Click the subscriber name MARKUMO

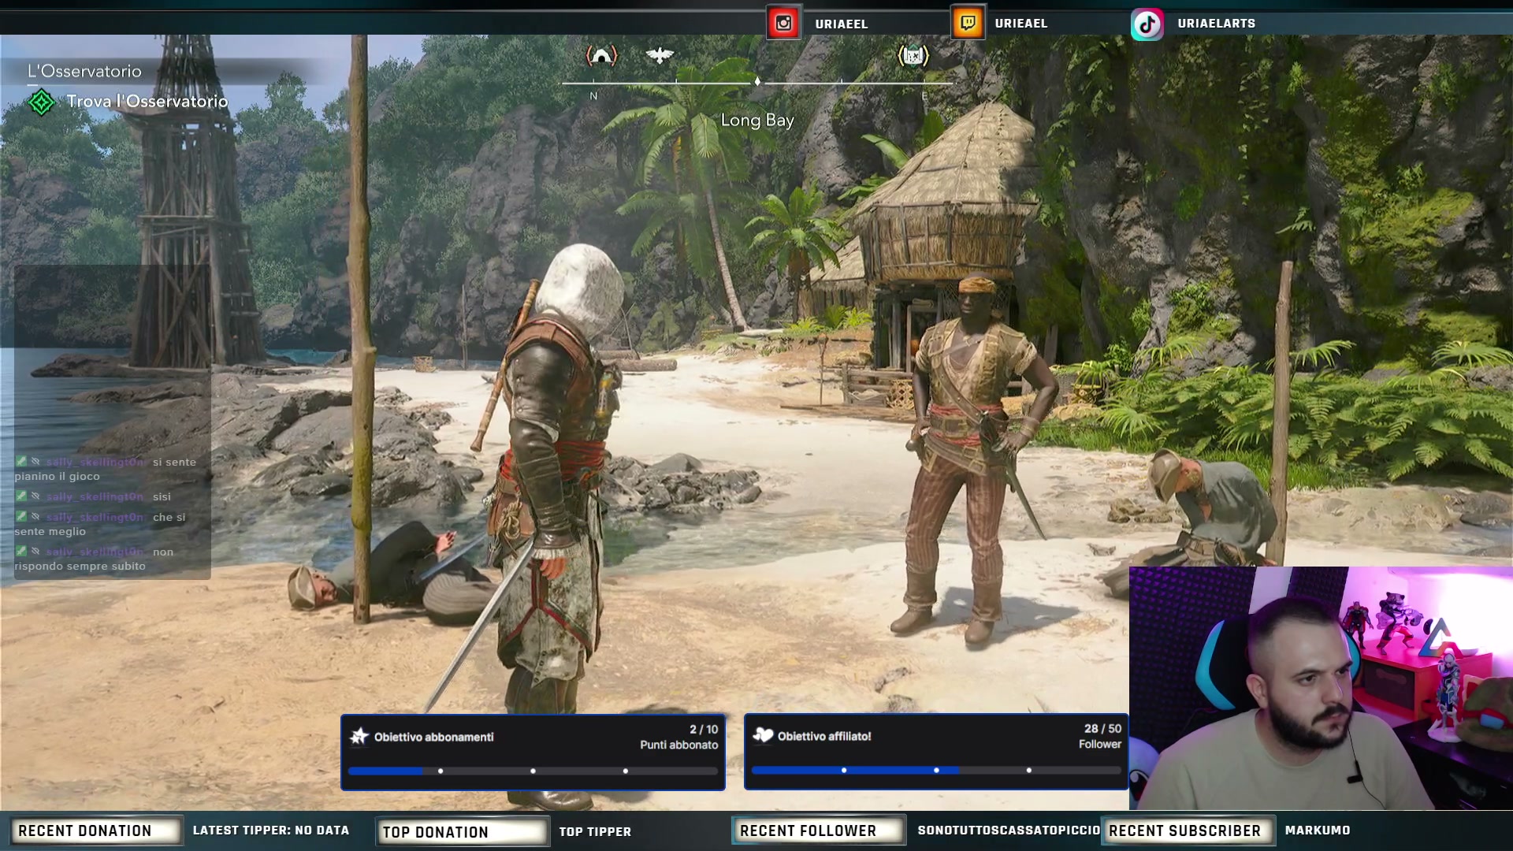[1318, 831]
